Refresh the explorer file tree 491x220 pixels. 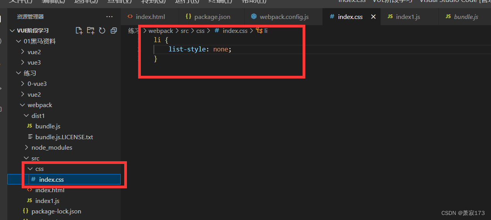[x=102, y=31]
